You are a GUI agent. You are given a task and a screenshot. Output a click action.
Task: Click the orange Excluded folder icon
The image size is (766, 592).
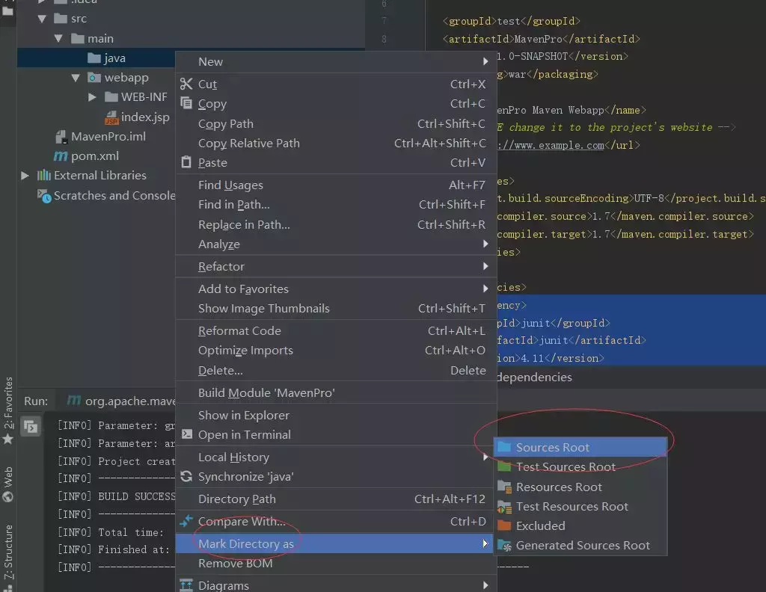[x=504, y=525]
